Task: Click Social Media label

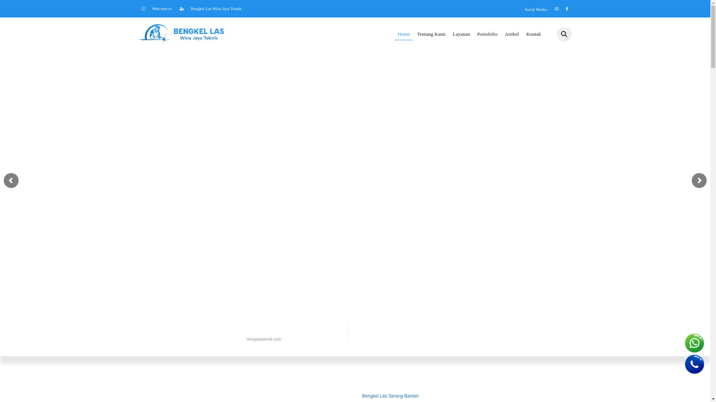Action: pos(536,9)
